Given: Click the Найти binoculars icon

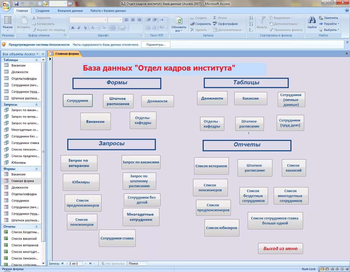Looking at the screenshot, I should [x=312, y=20].
